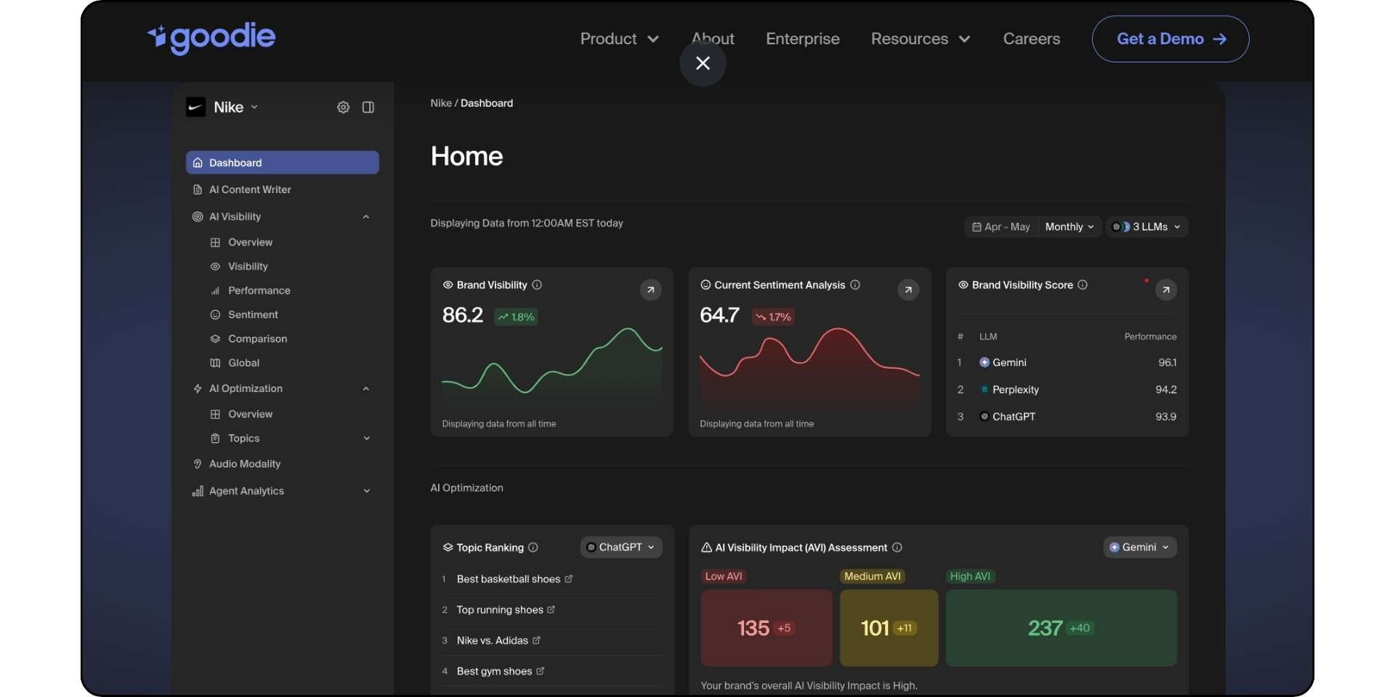Dismiss the overlay with the X button

point(702,63)
